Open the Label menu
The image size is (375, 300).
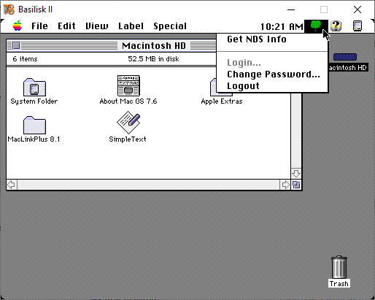tap(131, 26)
